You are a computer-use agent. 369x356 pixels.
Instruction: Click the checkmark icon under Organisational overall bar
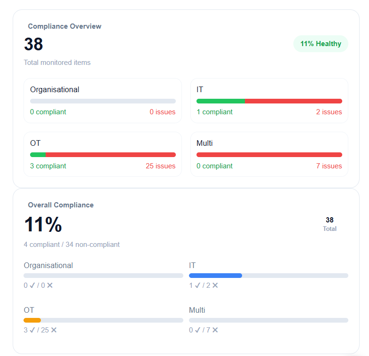pyautogui.click(x=32, y=285)
